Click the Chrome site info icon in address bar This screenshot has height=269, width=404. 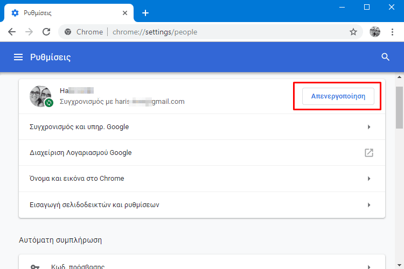(x=68, y=32)
